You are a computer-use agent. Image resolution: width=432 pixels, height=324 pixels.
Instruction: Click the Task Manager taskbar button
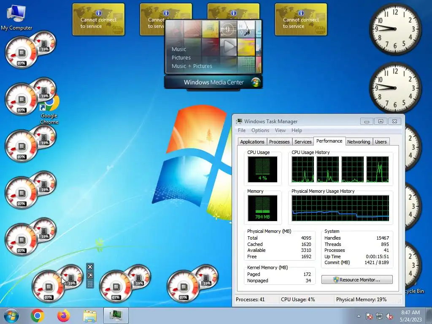[116, 316]
